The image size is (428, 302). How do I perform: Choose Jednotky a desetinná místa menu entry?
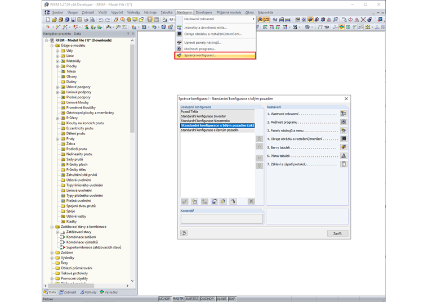(215, 28)
